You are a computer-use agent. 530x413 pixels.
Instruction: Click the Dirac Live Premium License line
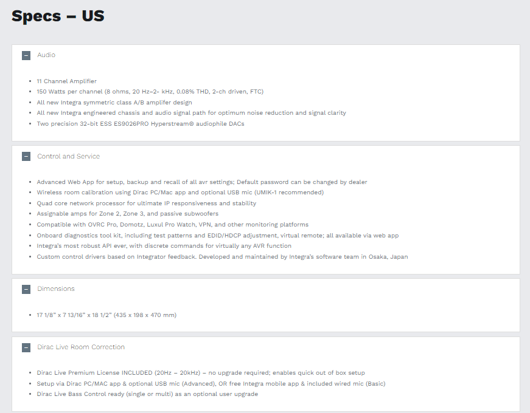201,373
